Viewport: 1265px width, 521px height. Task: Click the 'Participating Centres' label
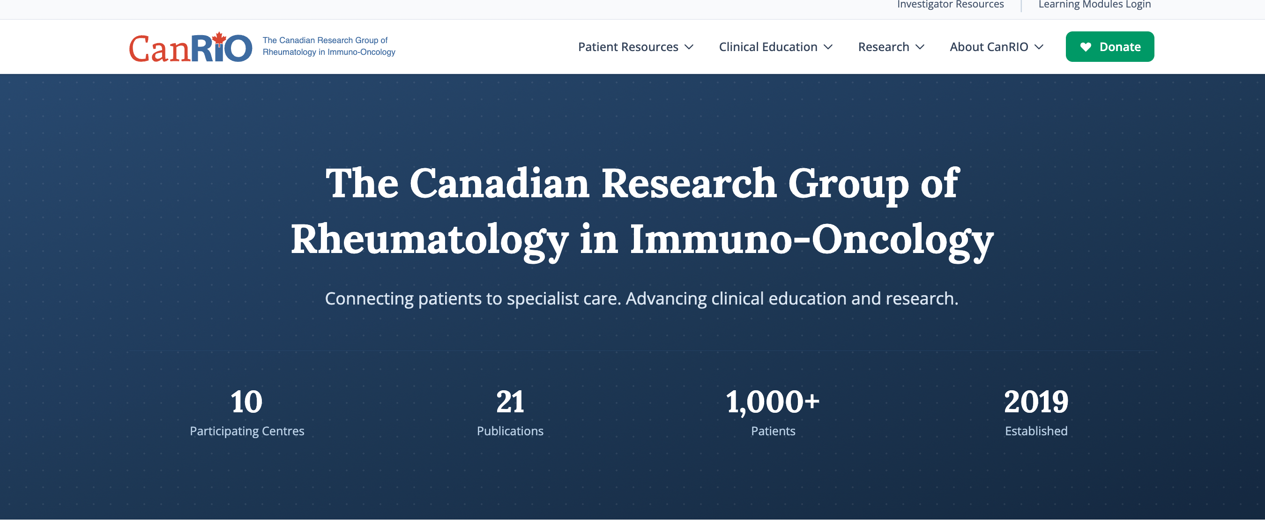tap(247, 431)
